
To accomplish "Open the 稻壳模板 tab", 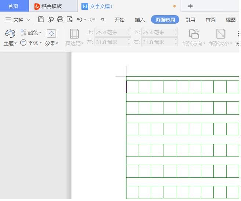I will pos(51,6).
